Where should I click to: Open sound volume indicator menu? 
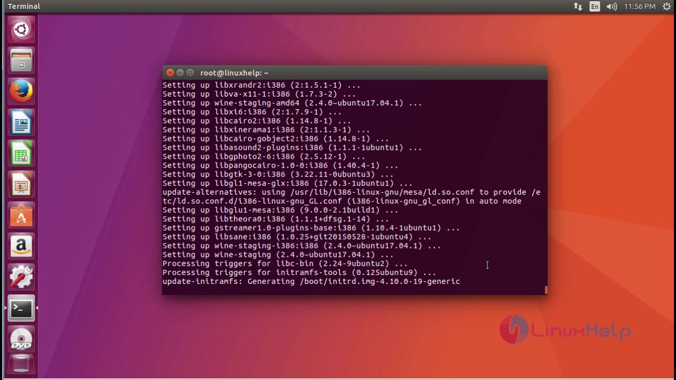coord(612,6)
